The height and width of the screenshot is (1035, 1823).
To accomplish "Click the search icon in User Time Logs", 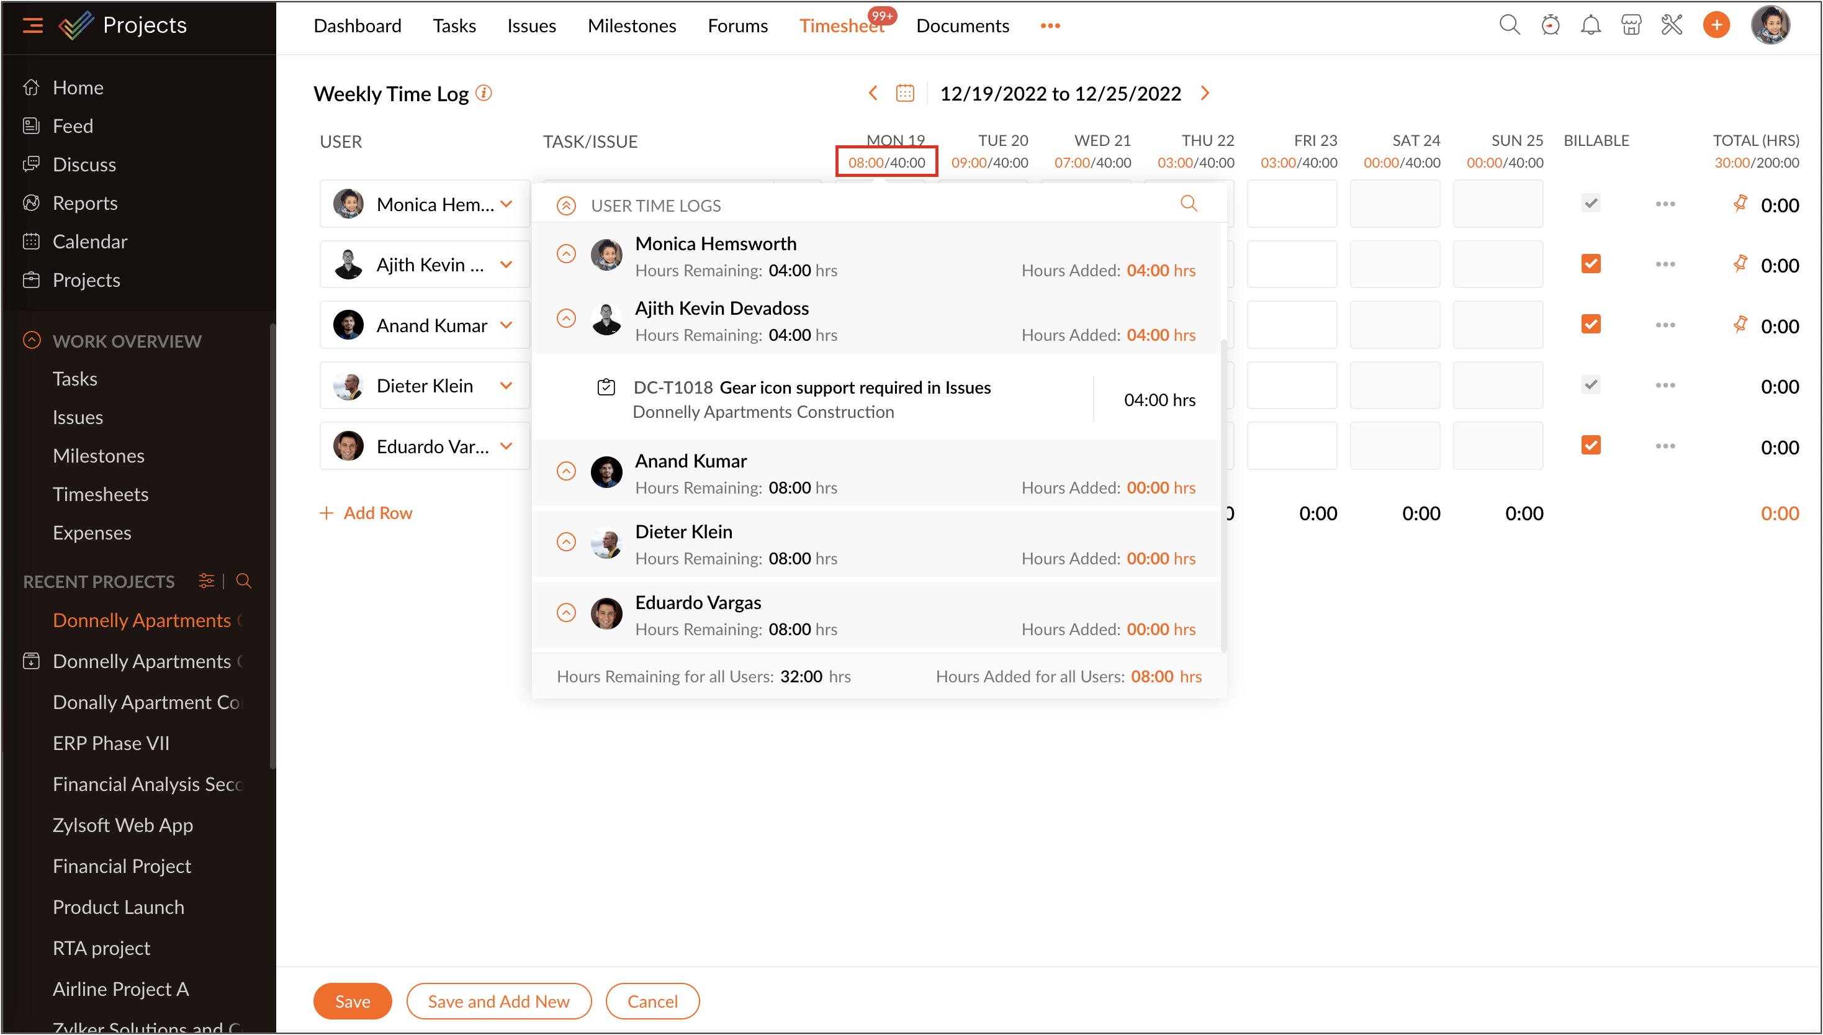I will point(1189,204).
